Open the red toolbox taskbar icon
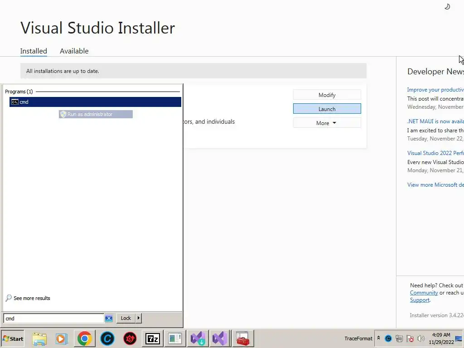Image resolution: width=464 pixels, height=348 pixels. (x=243, y=338)
